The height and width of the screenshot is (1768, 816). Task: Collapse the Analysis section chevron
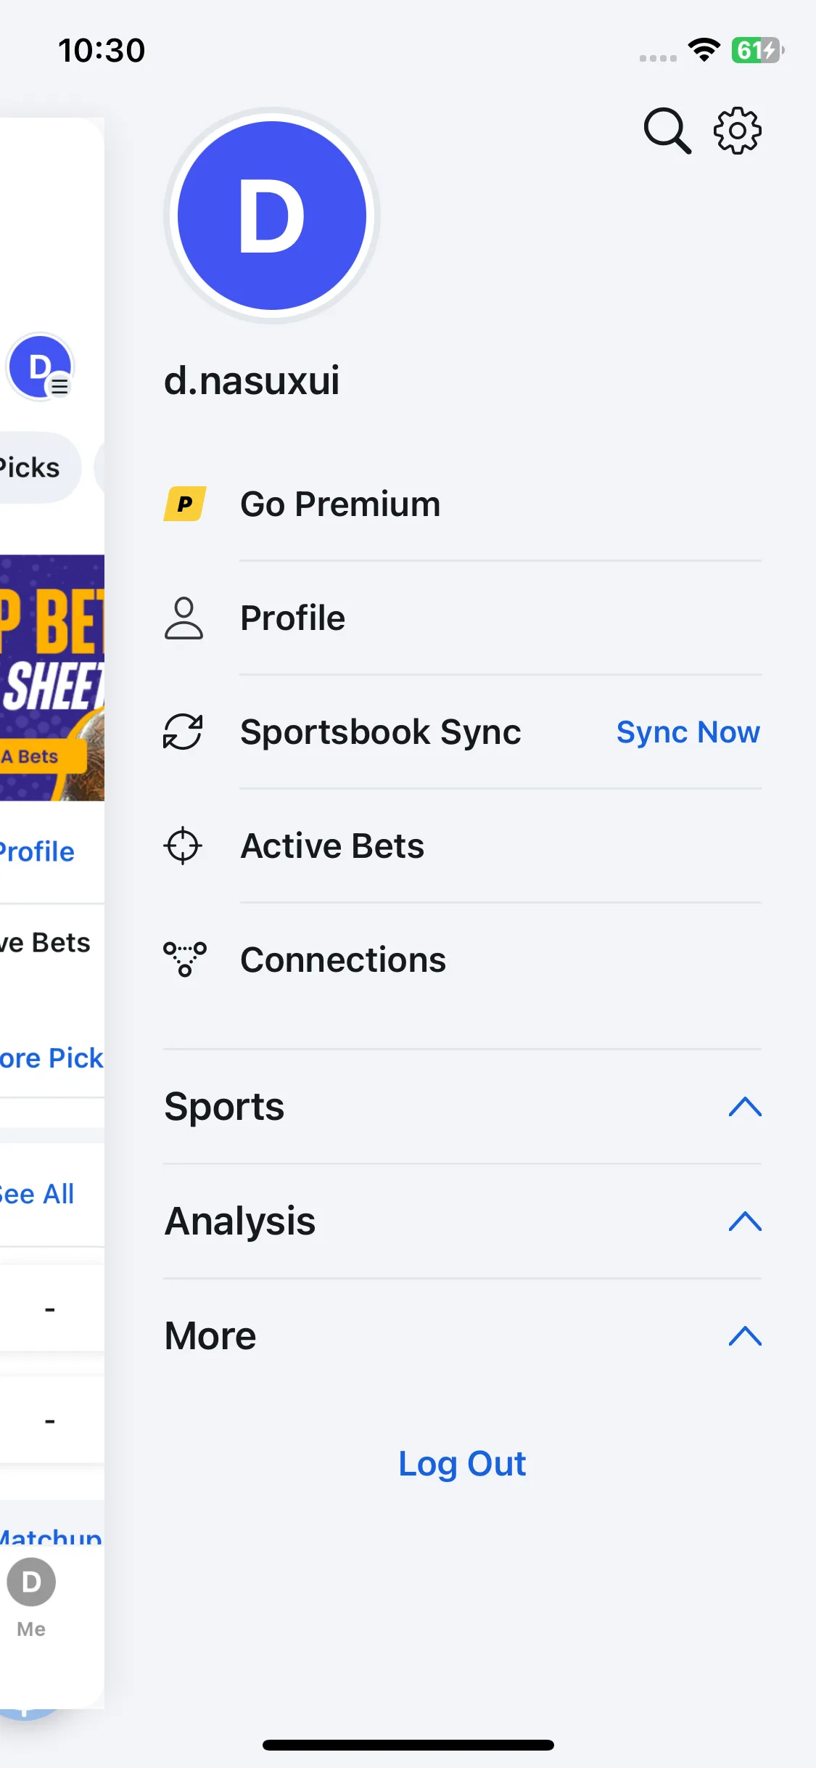click(745, 1221)
